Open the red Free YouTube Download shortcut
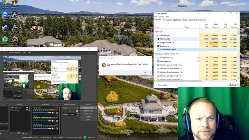 (34, 29)
